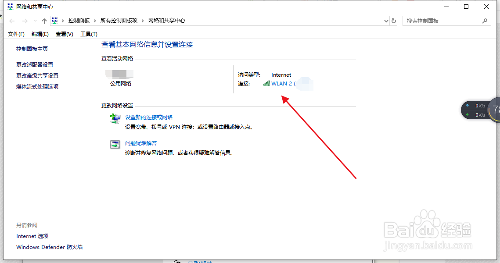Select 网络和共享中心 breadcrumb
The height and width of the screenshot is (263, 500).
[x=166, y=21]
